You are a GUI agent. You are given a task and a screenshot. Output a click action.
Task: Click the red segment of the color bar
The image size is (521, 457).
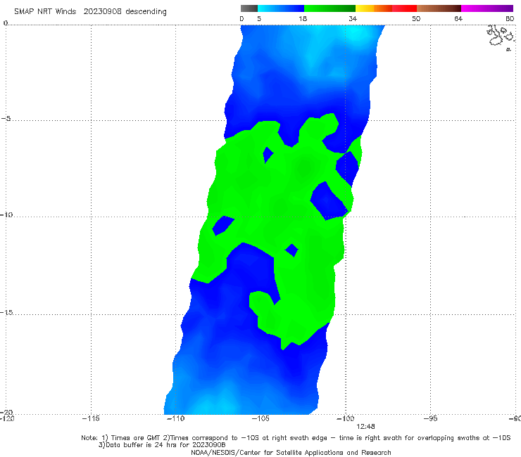click(x=404, y=8)
